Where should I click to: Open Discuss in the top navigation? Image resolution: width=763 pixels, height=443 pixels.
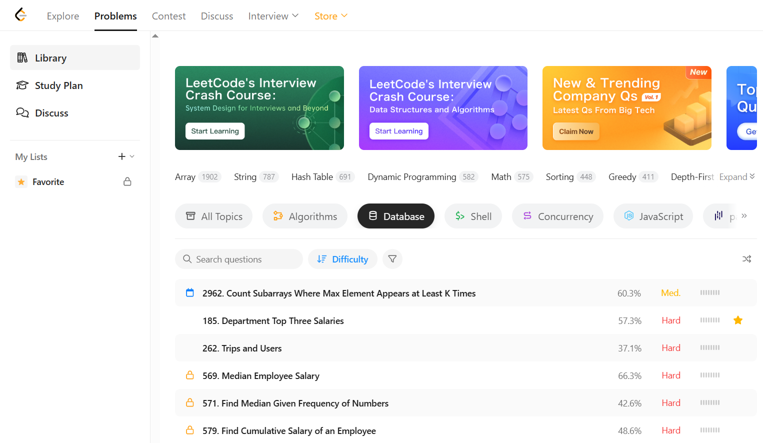(x=217, y=16)
